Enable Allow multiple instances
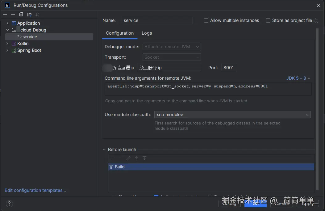The width and height of the screenshot is (325, 211). click(x=206, y=20)
